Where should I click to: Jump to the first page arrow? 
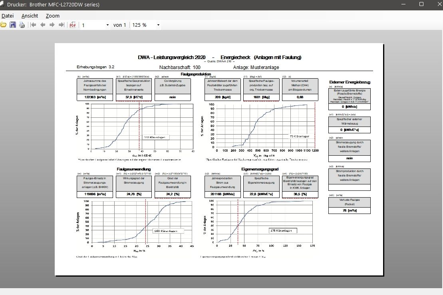pyautogui.click(x=34, y=25)
